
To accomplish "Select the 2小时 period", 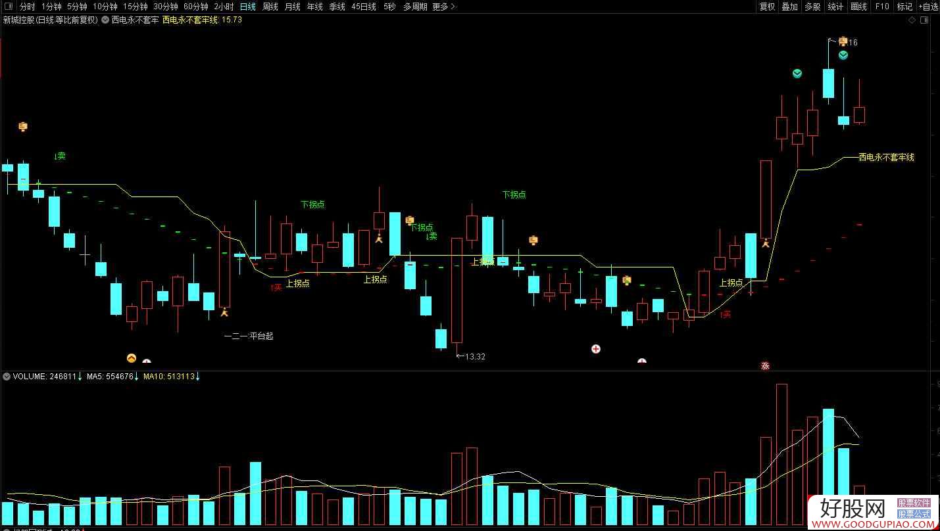I will tap(224, 7).
